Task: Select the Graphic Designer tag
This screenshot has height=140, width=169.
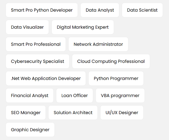Action: coord(30,130)
